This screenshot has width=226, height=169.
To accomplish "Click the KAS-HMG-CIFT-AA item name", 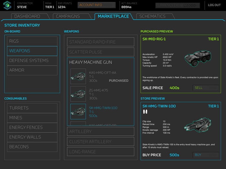I will (x=102, y=73).
